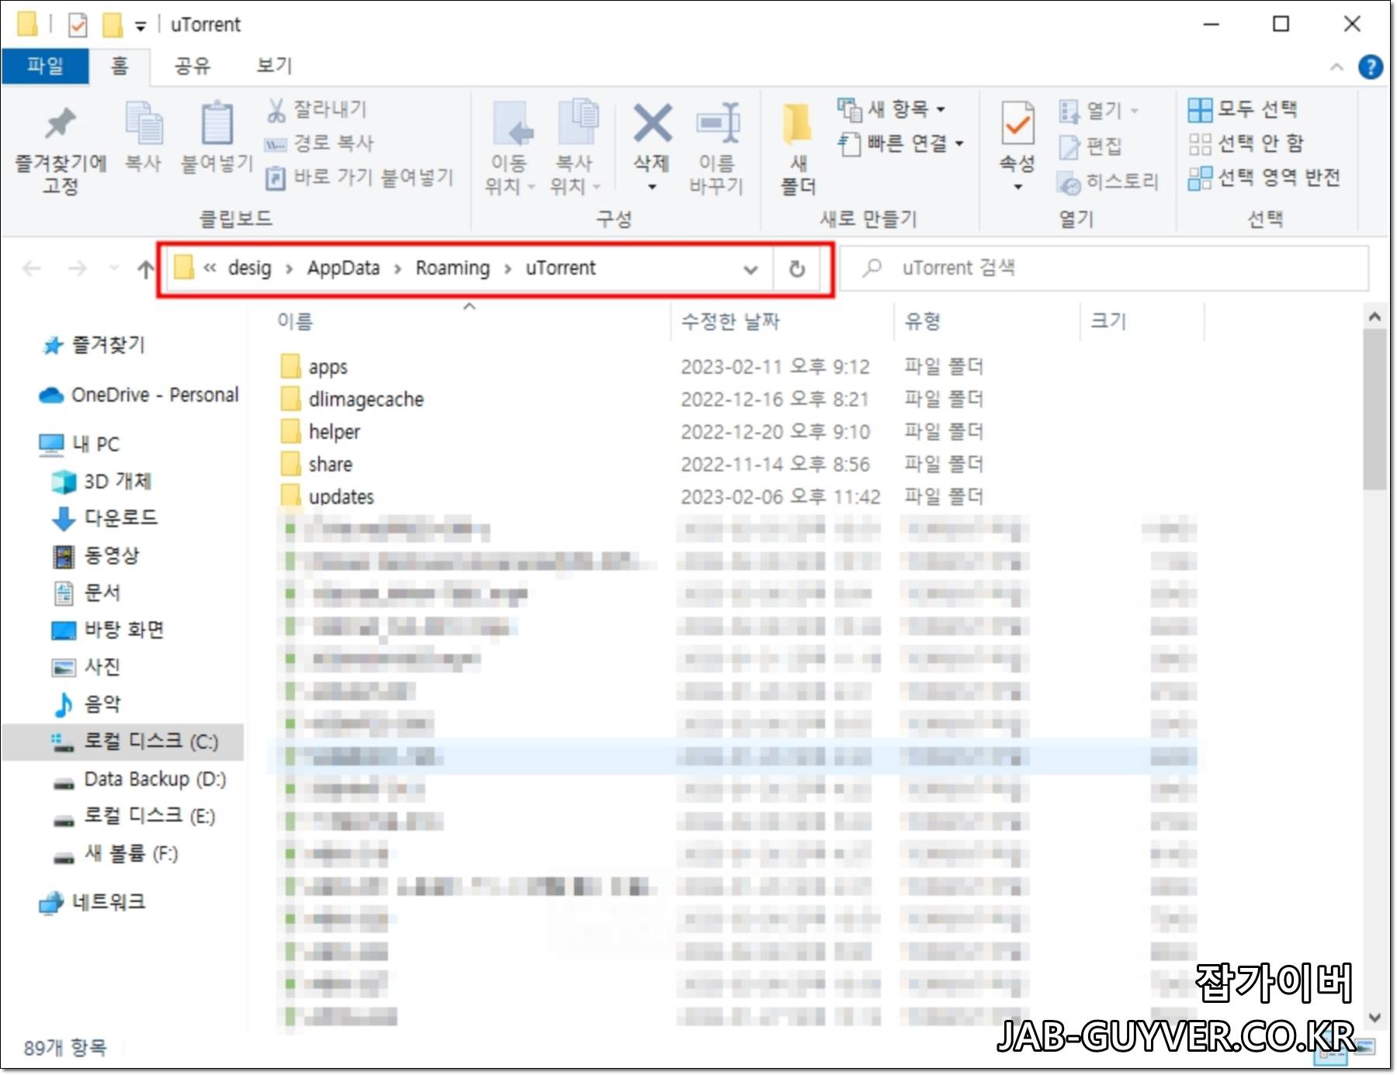This screenshot has height=1075, width=1397.
Task: Sort by Type (유형) column header
Action: (x=923, y=321)
